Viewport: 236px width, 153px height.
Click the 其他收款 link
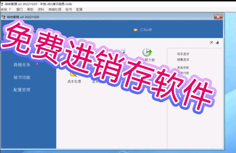tap(183, 68)
